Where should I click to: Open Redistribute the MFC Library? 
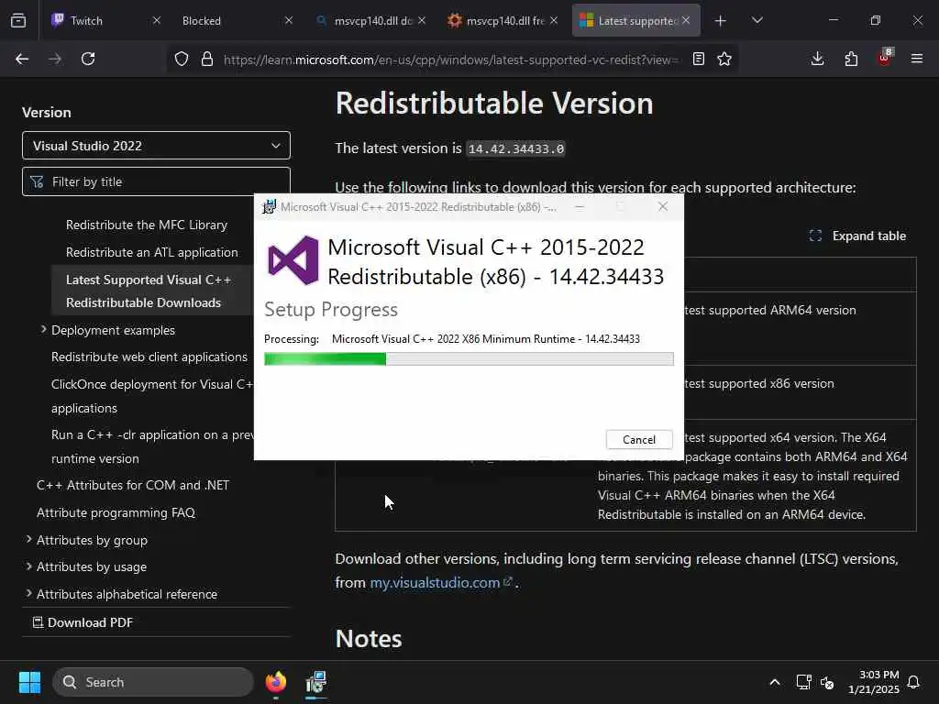(x=147, y=225)
